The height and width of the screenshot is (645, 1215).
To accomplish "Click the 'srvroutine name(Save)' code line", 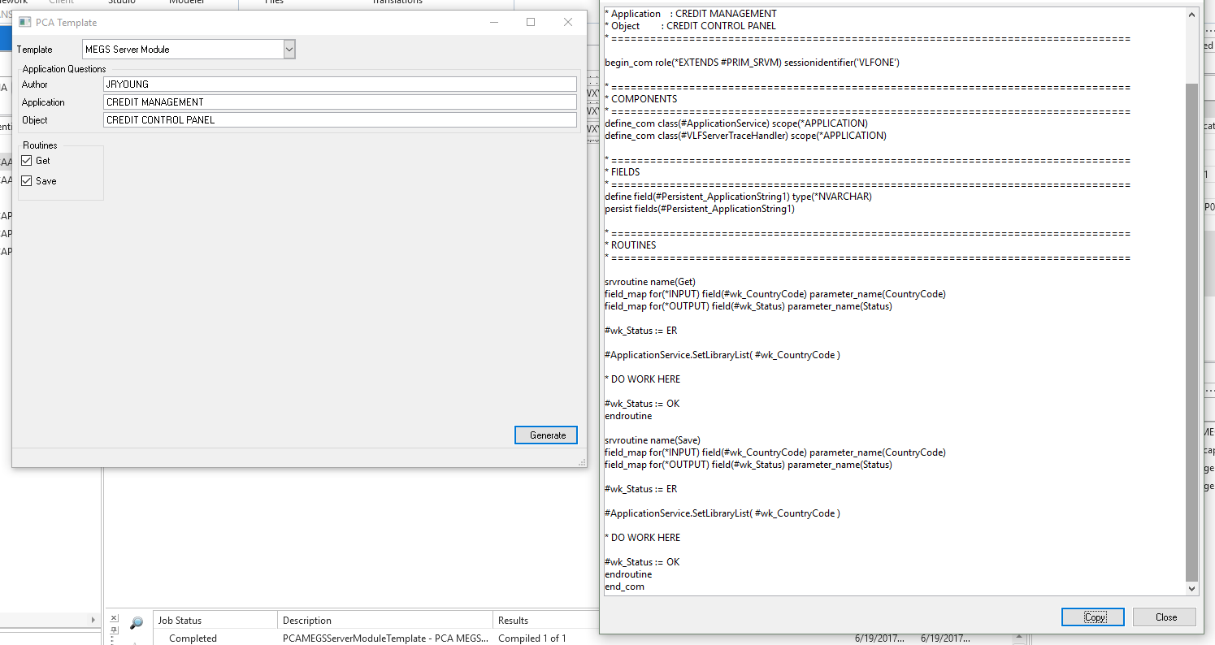I will tap(652, 440).
